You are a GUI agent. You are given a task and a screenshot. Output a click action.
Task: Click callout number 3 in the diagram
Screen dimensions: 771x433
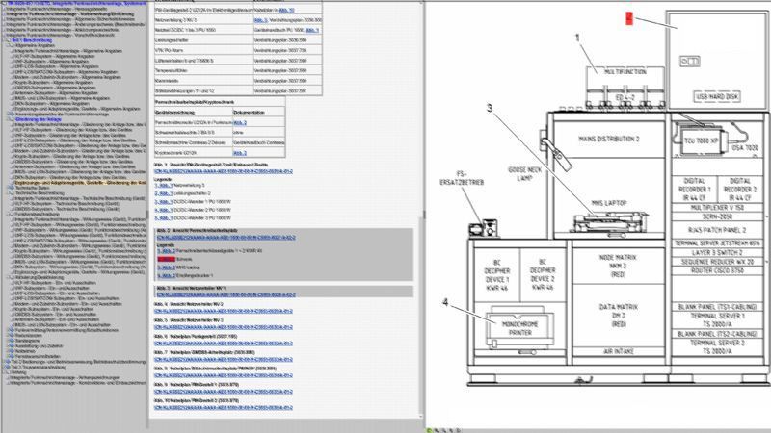(x=490, y=108)
